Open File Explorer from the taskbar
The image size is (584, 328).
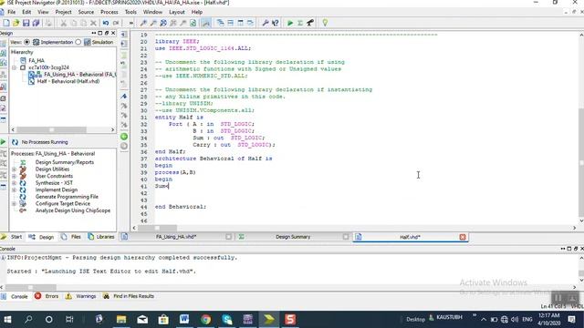click(x=121, y=319)
